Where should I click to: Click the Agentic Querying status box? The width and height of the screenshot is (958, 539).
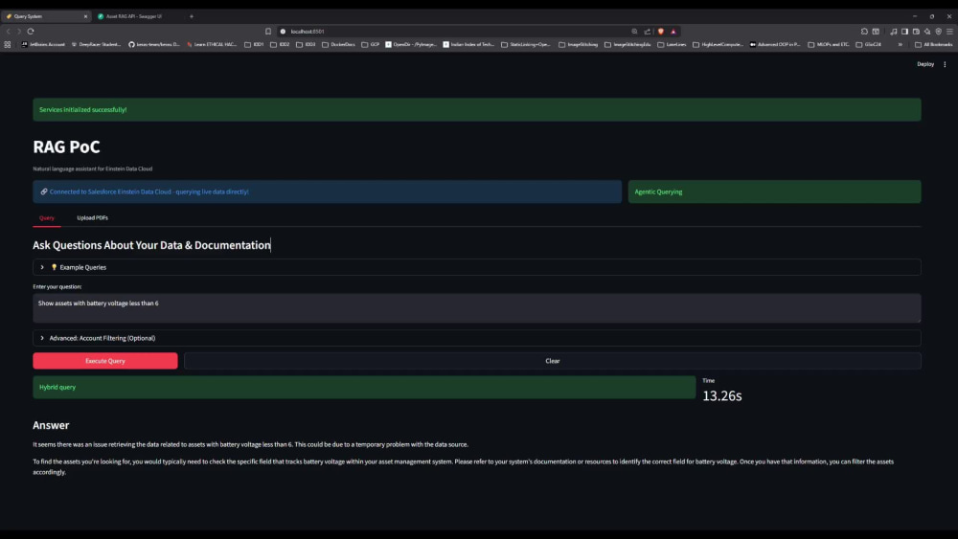pyautogui.click(x=774, y=191)
